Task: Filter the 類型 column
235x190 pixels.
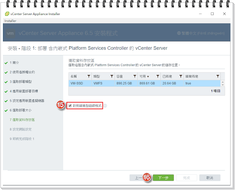Action: [x=112, y=76]
